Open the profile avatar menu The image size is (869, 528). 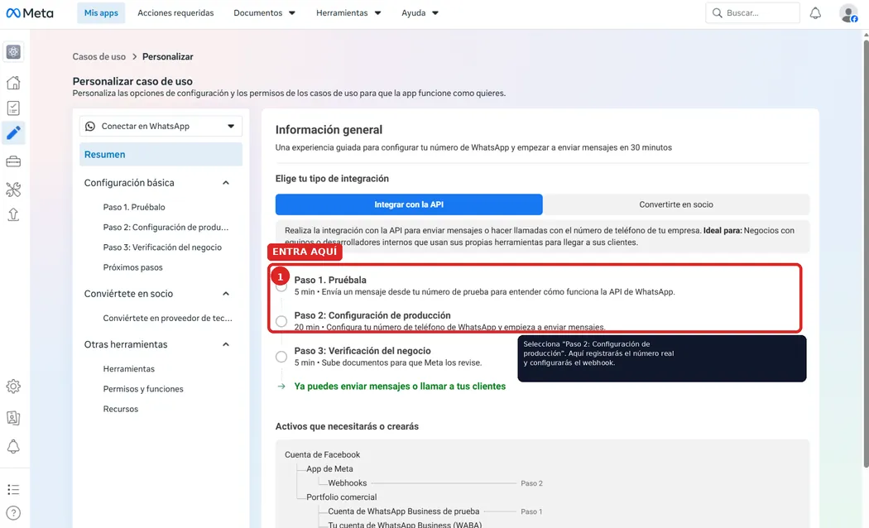point(848,12)
